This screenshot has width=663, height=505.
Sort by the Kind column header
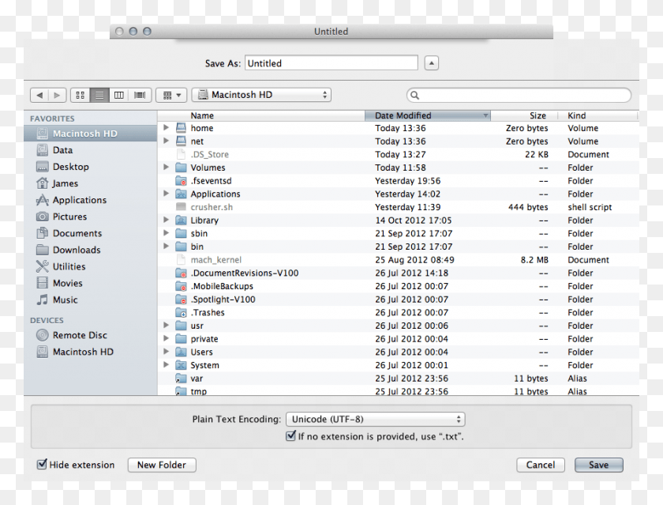pos(598,115)
